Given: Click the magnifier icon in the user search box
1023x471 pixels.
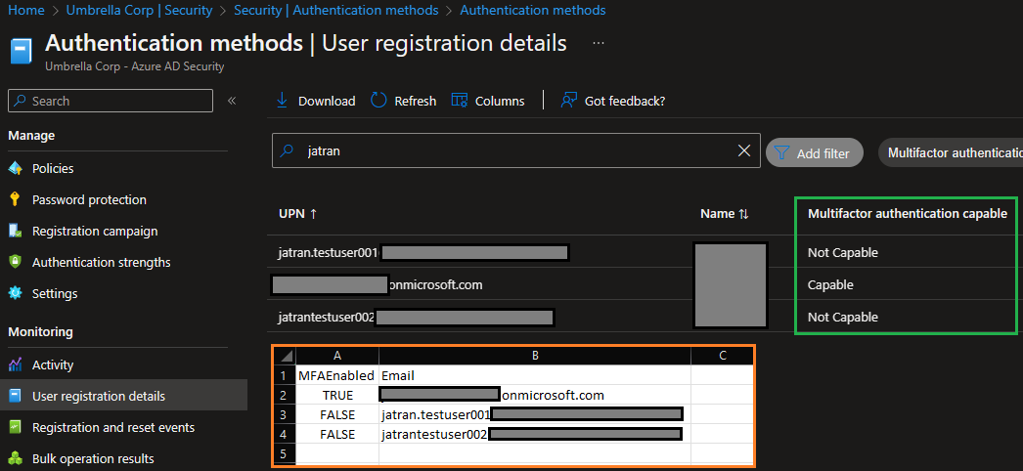Looking at the screenshot, I should [287, 151].
